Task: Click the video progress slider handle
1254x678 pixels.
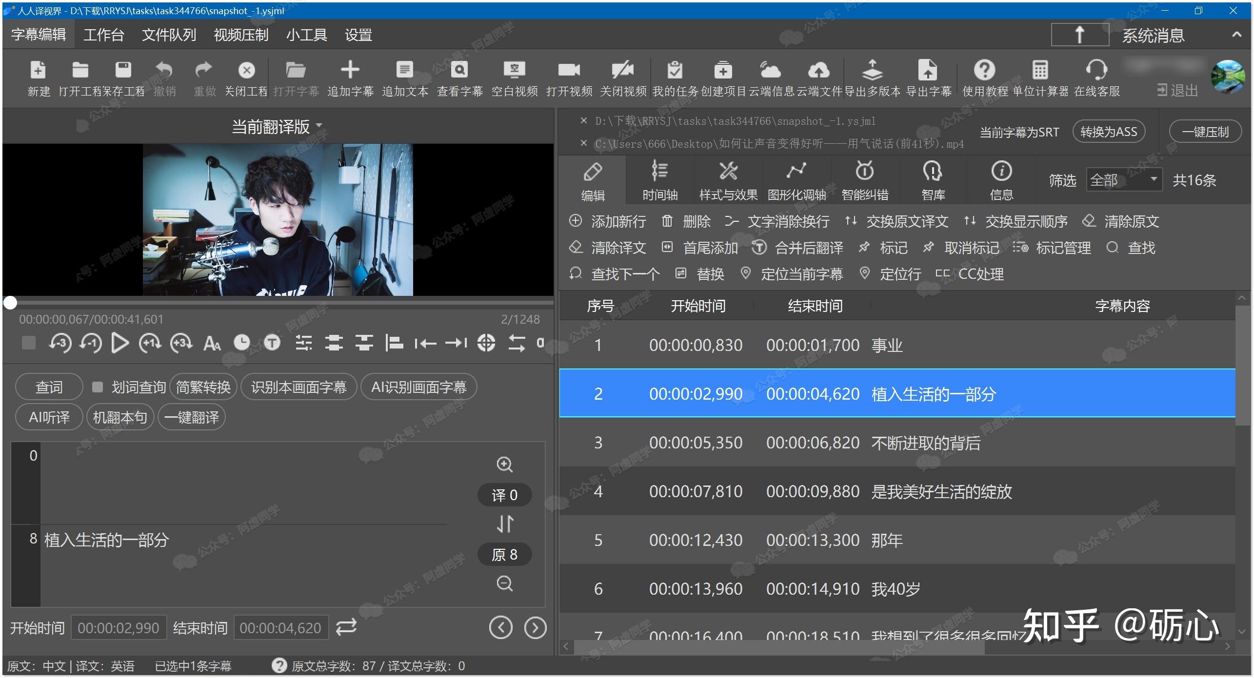Action: click(10, 303)
